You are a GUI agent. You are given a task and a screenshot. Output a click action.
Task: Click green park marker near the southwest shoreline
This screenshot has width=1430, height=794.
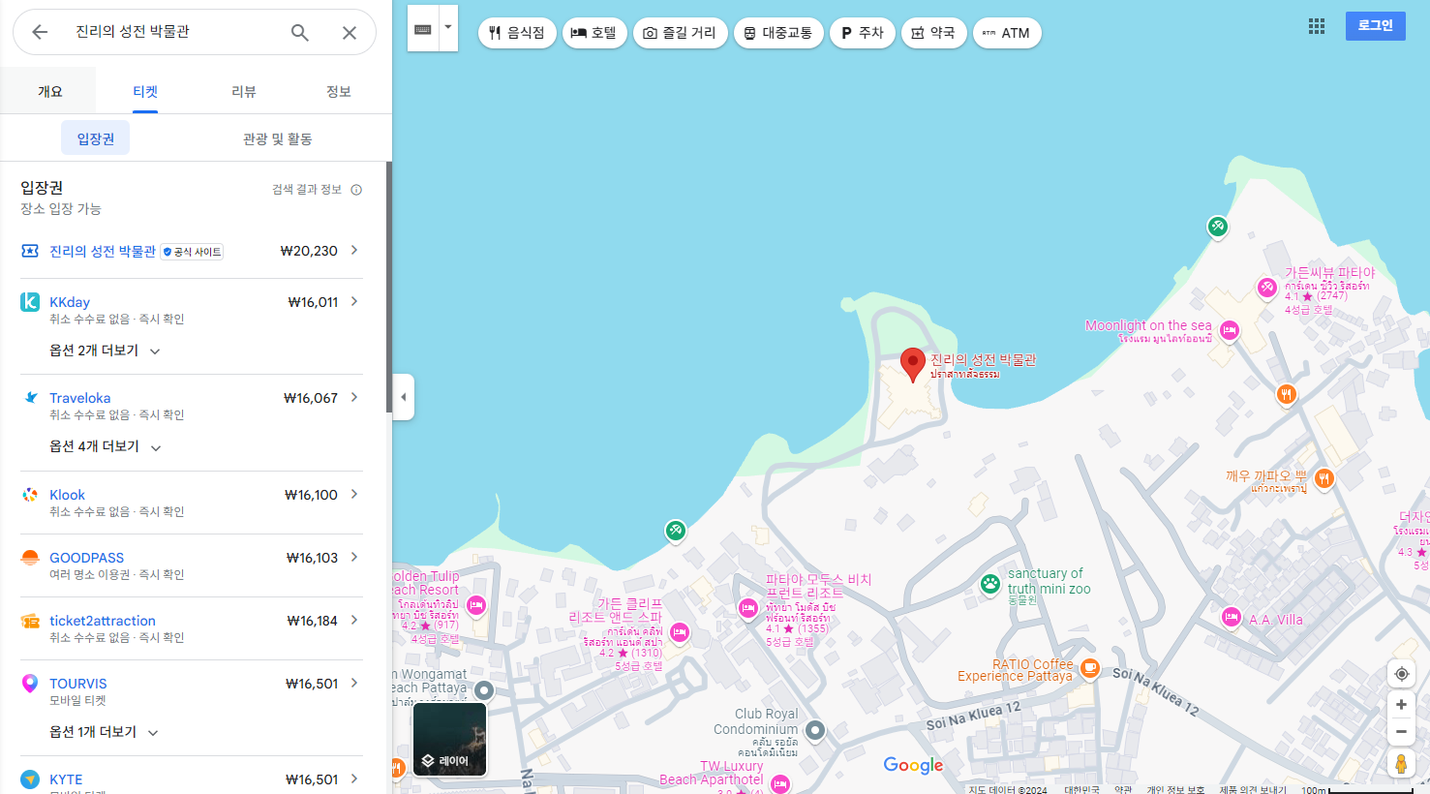[x=676, y=531]
